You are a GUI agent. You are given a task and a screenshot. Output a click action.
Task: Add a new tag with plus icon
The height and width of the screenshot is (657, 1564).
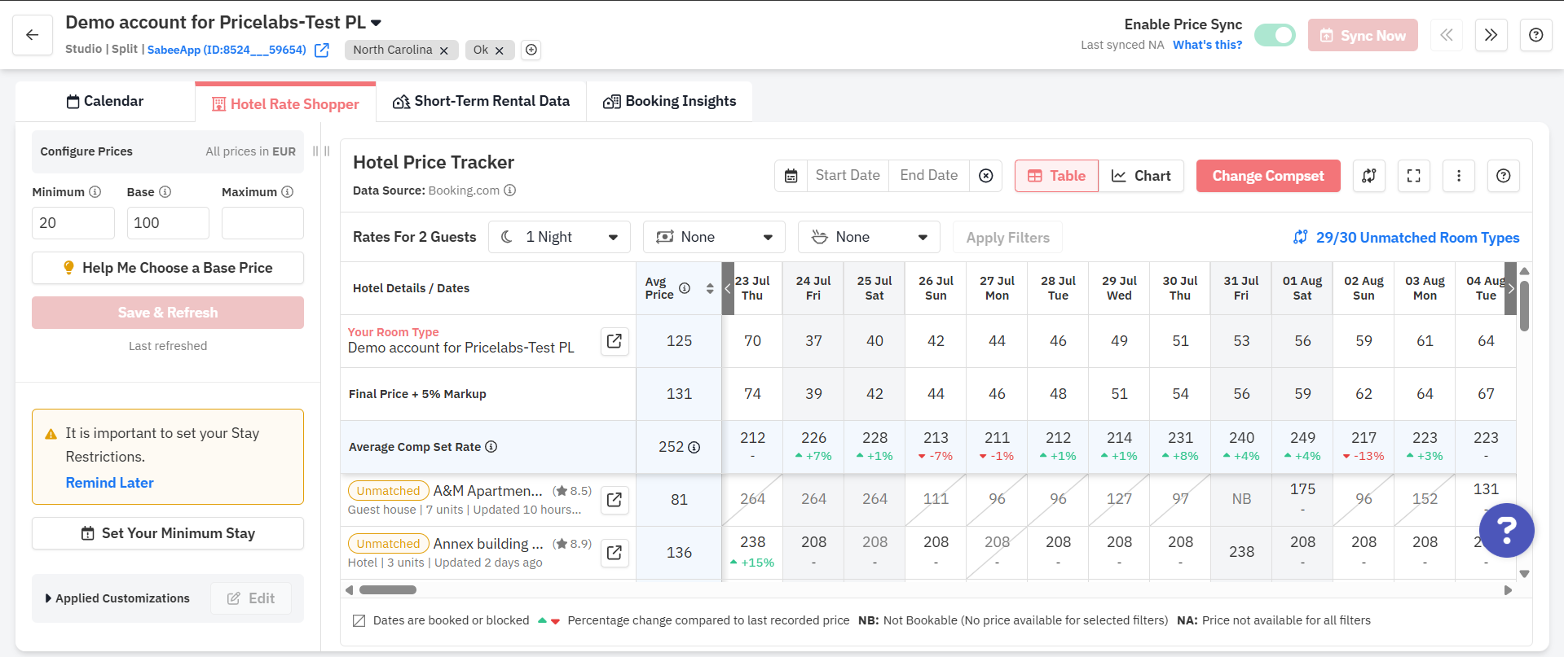click(x=531, y=50)
